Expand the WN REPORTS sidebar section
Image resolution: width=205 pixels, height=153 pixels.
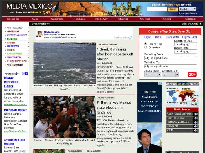[28, 65]
